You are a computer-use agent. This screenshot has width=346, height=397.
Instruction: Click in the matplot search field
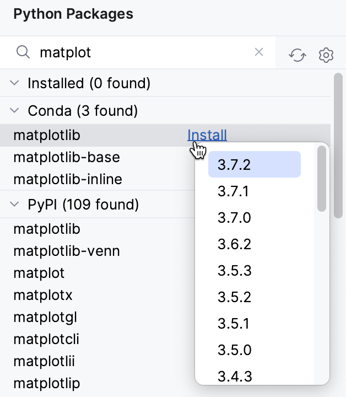click(x=143, y=52)
